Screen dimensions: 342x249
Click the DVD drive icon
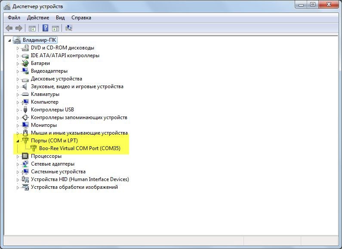point(25,48)
